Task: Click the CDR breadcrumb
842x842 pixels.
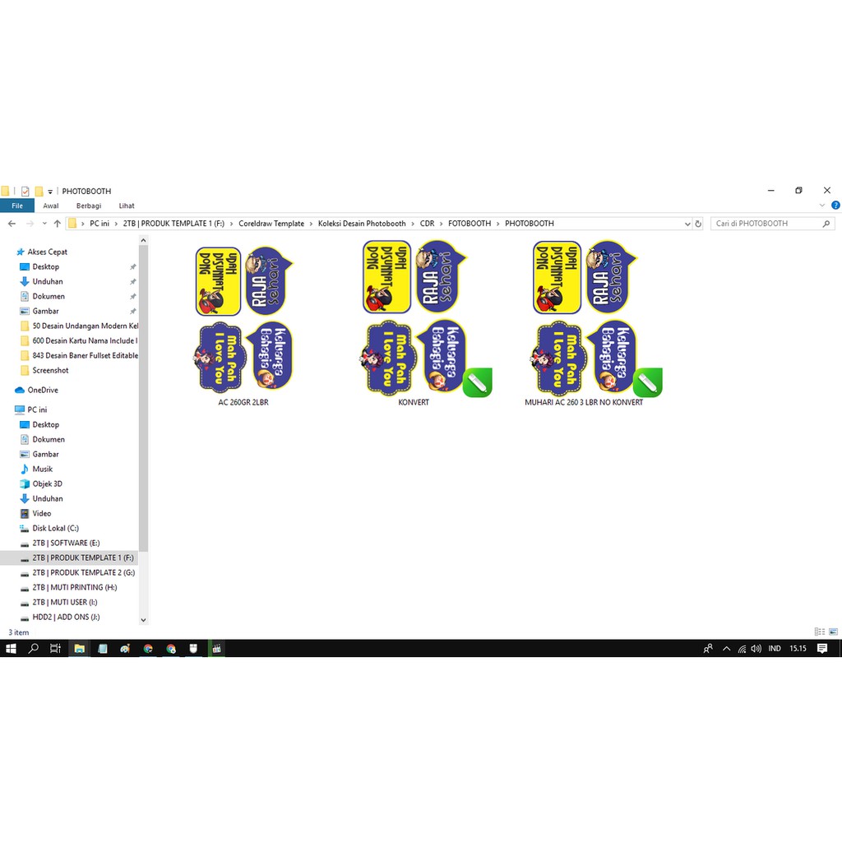Action: pos(428,224)
